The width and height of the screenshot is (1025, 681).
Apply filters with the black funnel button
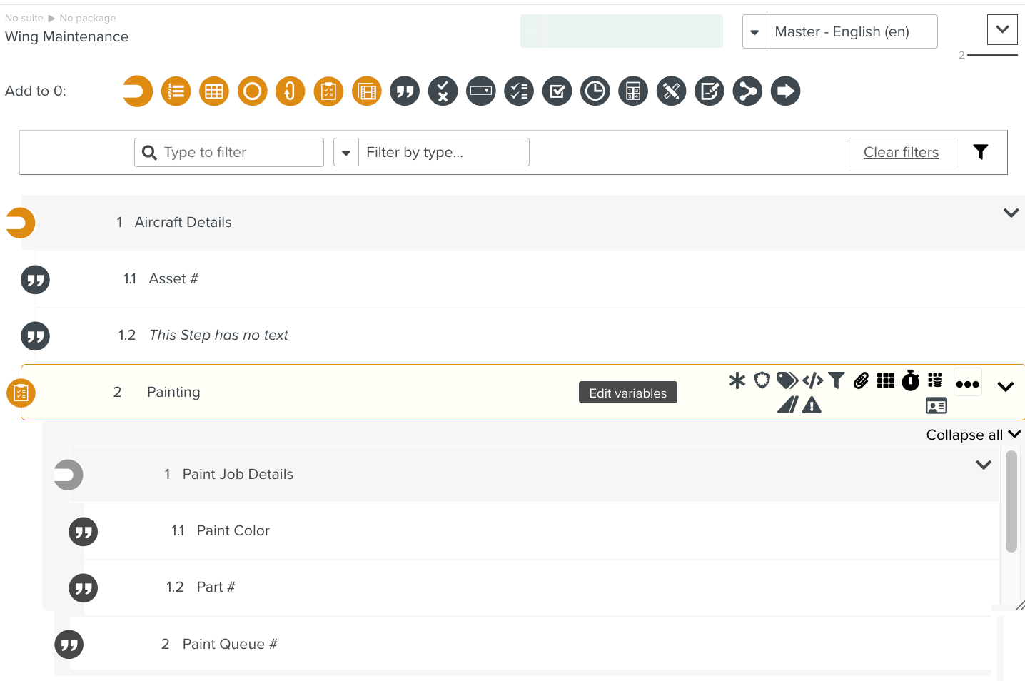981,152
